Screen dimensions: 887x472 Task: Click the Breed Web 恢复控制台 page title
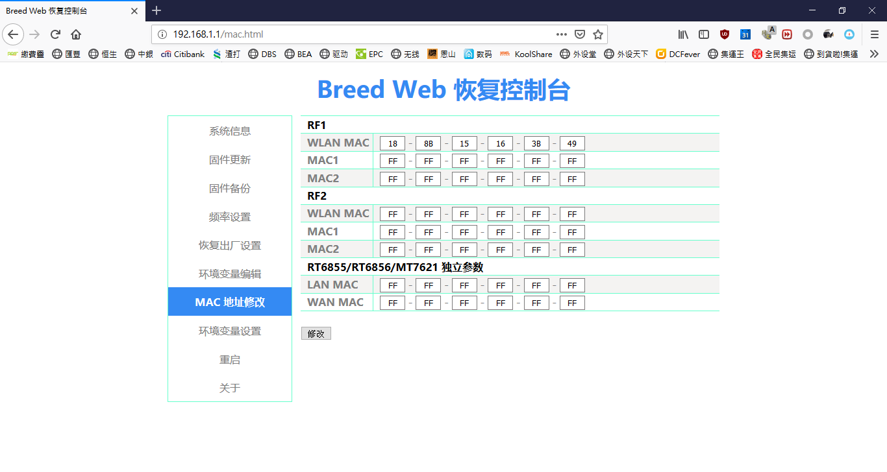point(443,89)
